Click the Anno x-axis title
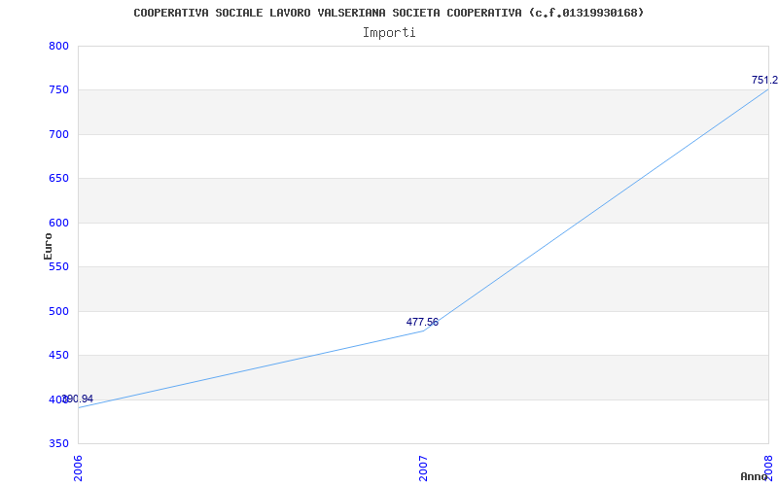Viewport: 778px width, 486px height. [754, 476]
